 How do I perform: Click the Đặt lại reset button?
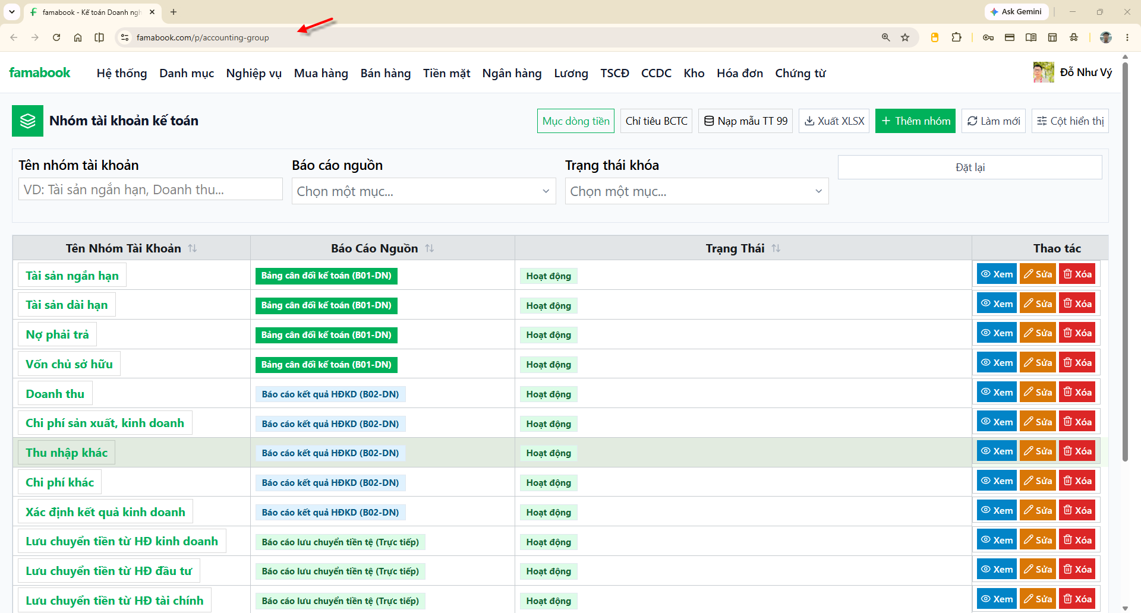tap(970, 168)
